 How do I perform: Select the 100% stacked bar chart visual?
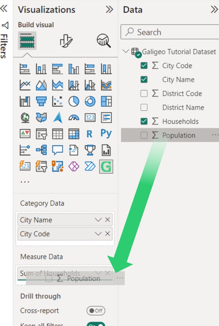(90, 69)
